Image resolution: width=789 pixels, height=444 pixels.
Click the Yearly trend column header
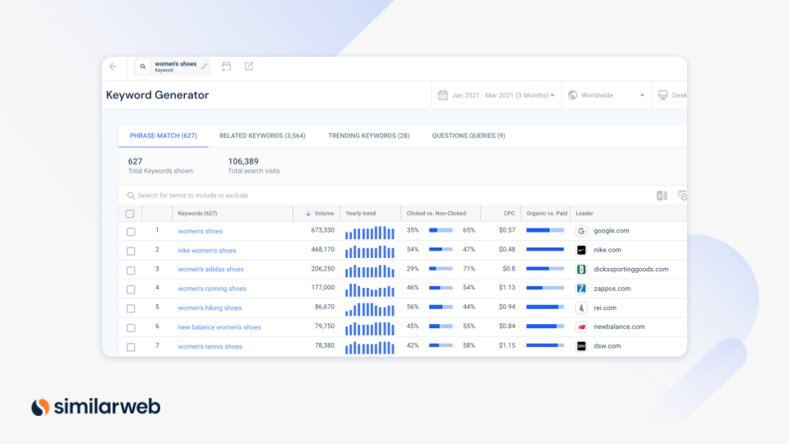coord(361,214)
